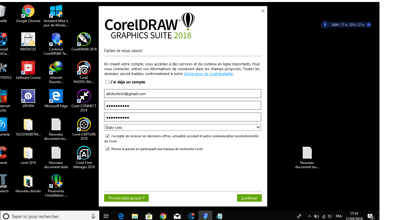Uncheck Corel research participation checkbox
Viewport: 393px width, 220px height.
point(108,149)
